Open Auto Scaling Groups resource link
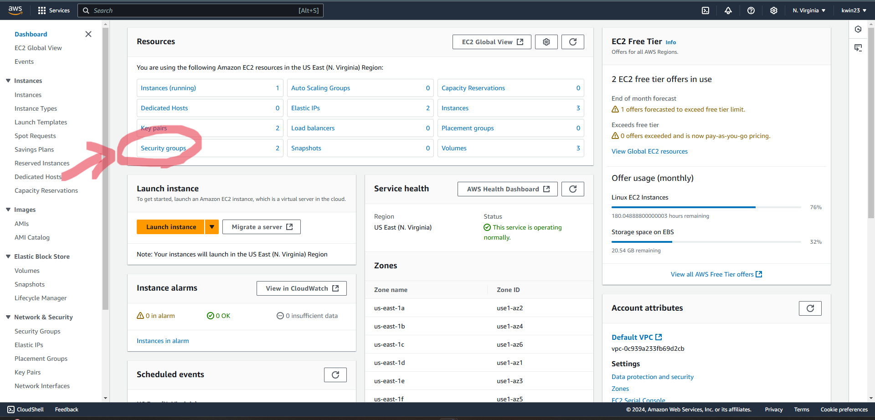 [320, 88]
